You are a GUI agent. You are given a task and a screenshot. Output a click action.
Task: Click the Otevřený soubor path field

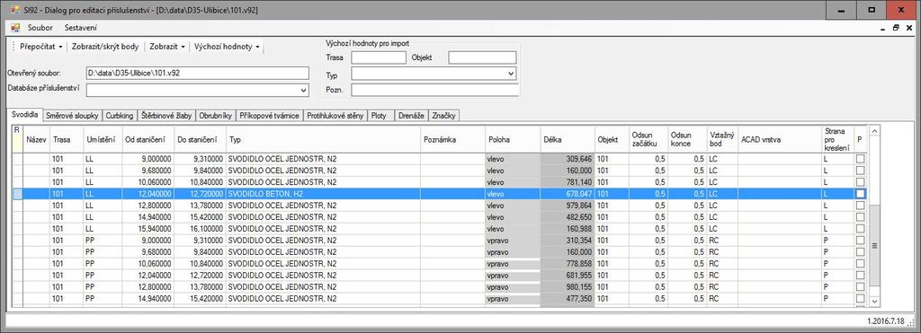point(197,73)
